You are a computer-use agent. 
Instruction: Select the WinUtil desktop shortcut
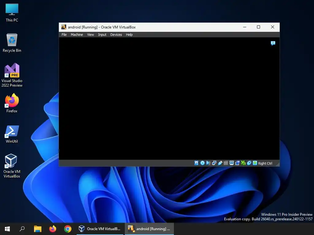tap(12, 134)
